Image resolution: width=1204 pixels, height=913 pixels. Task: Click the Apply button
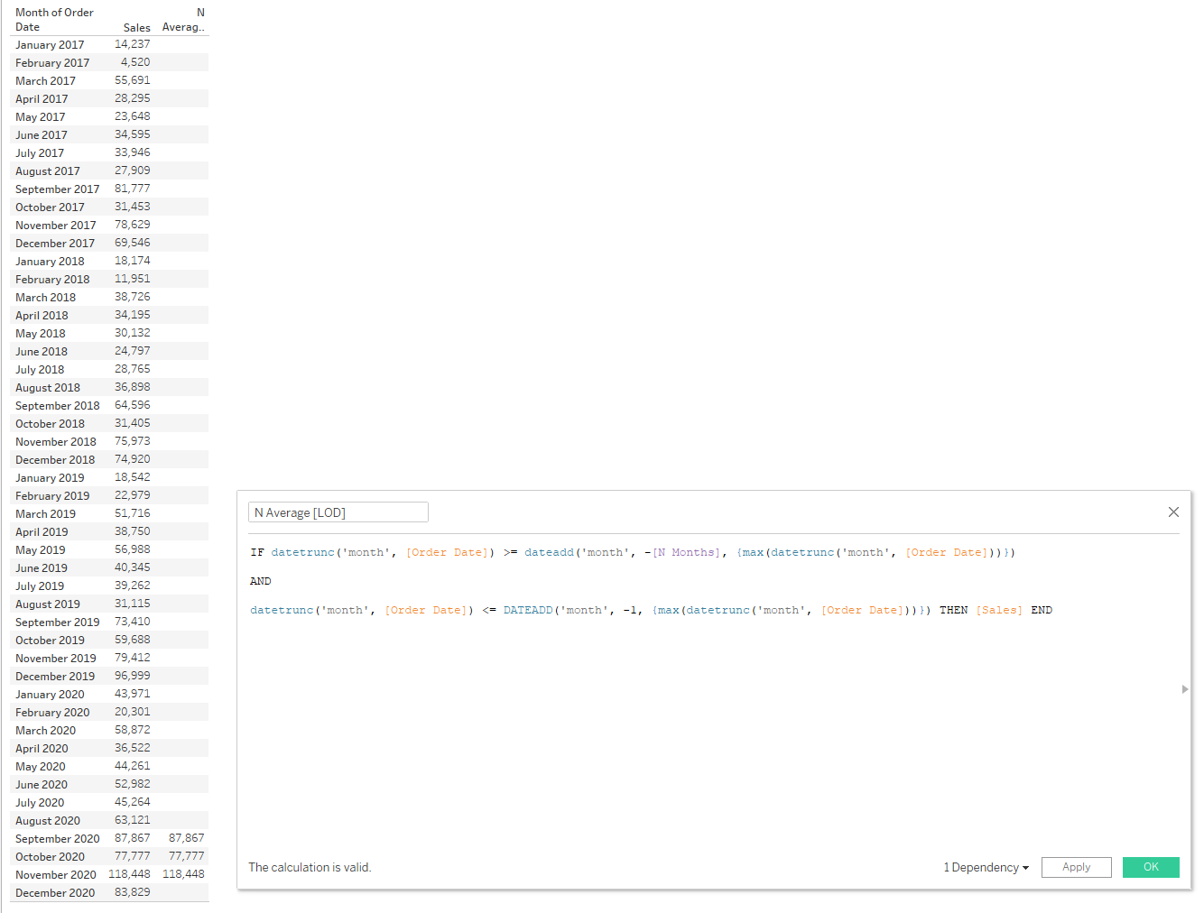(x=1077, y=867)
